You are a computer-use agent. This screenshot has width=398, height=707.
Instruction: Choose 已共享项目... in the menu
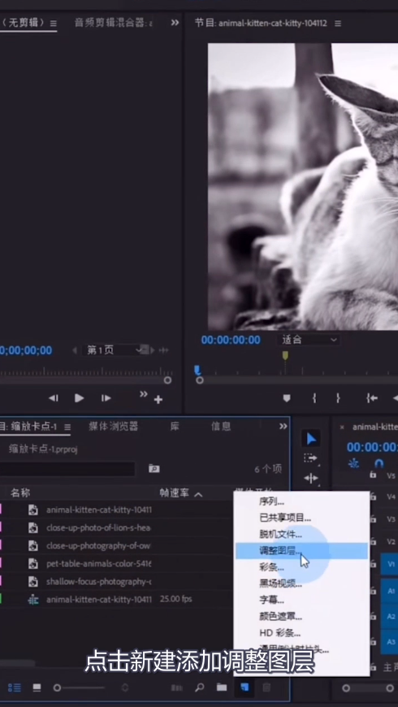point(302,518)
